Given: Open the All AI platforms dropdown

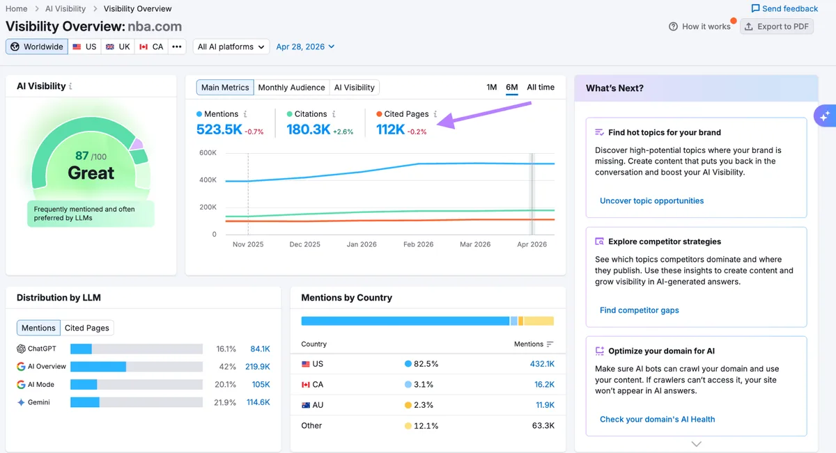Looking at the screenshot, I should pyautogui.click(x=231, y=47).
